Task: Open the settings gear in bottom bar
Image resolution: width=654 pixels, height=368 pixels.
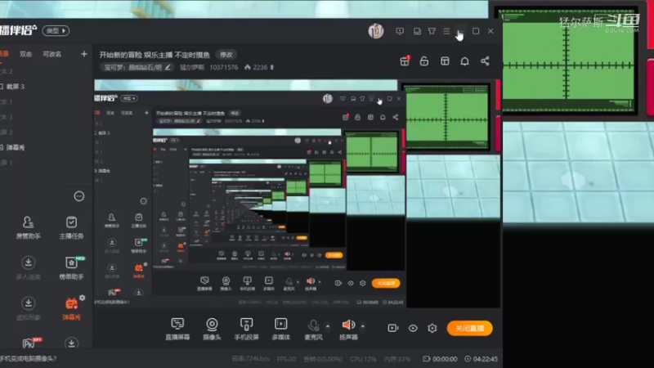Action: click(432, 329)
